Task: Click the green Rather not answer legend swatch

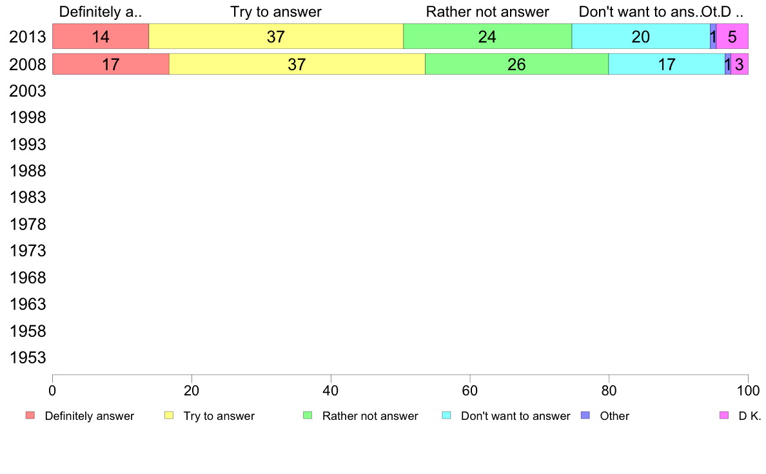Action: (x=308, y=415)
